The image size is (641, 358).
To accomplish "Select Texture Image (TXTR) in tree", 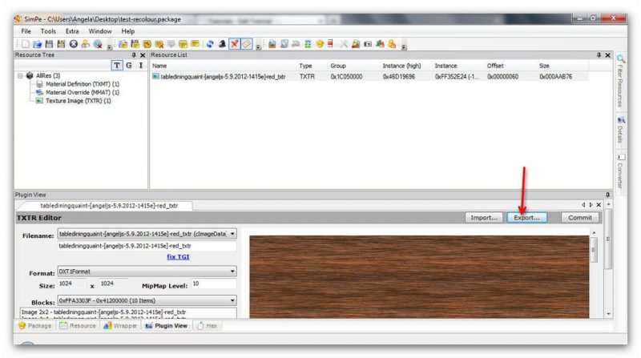I will click(78, 101).
